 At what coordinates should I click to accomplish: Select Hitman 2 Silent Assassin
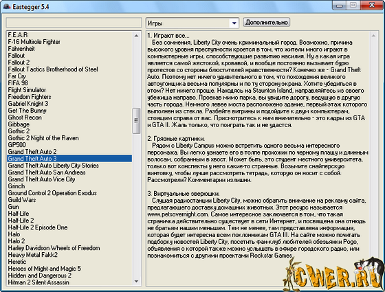pyautogui.click(x=69, y=282)
